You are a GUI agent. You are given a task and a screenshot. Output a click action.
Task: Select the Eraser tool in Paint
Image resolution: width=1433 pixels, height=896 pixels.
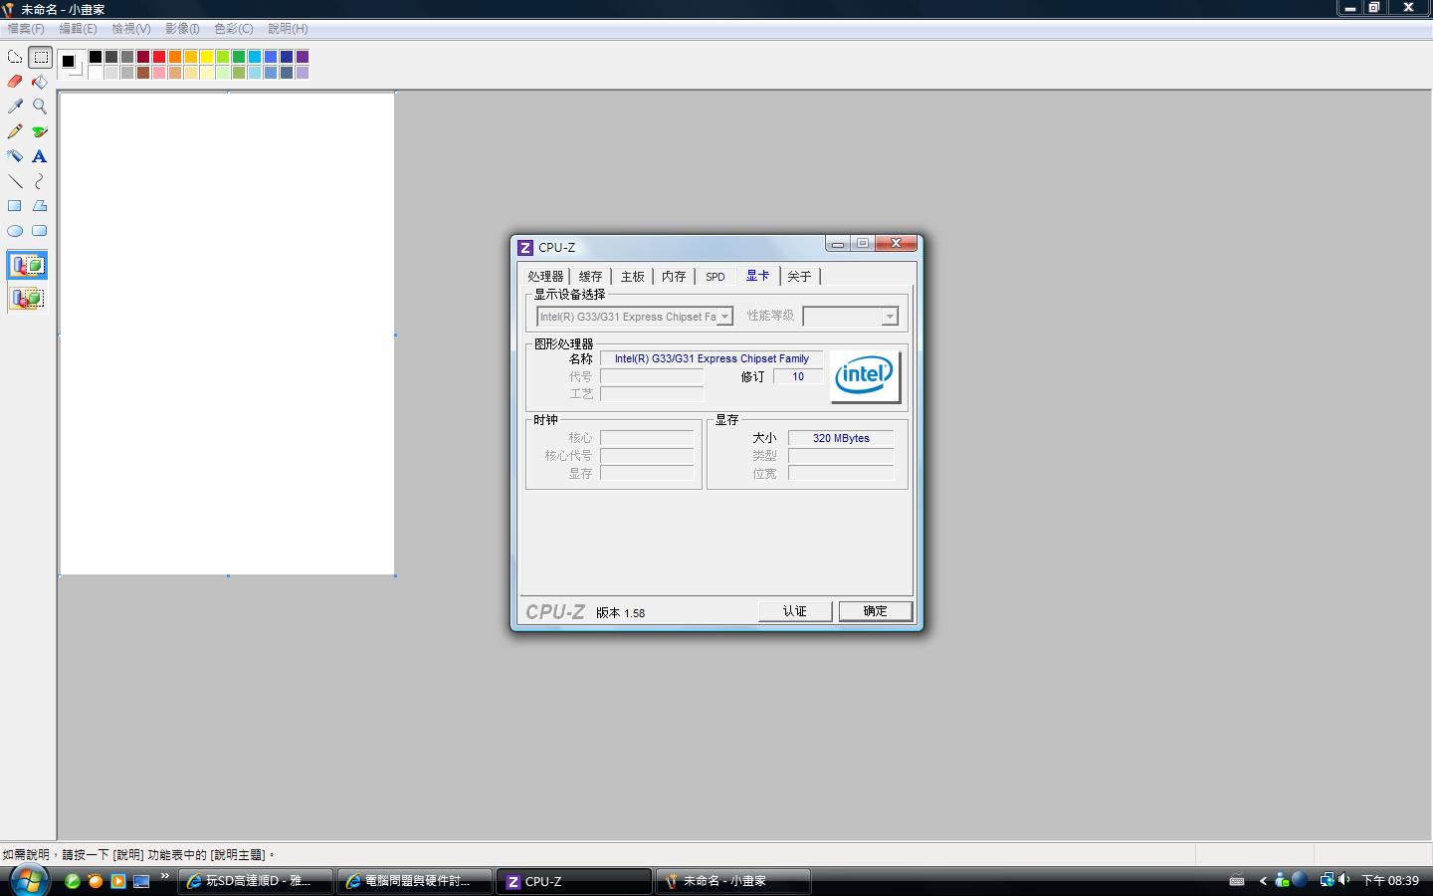(15, 82)
